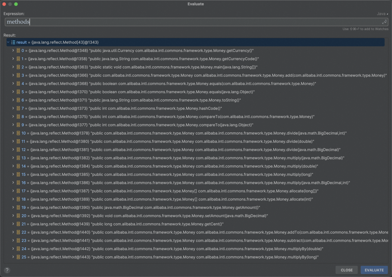Select row text Money.getAmount()

tap(241, 207)
